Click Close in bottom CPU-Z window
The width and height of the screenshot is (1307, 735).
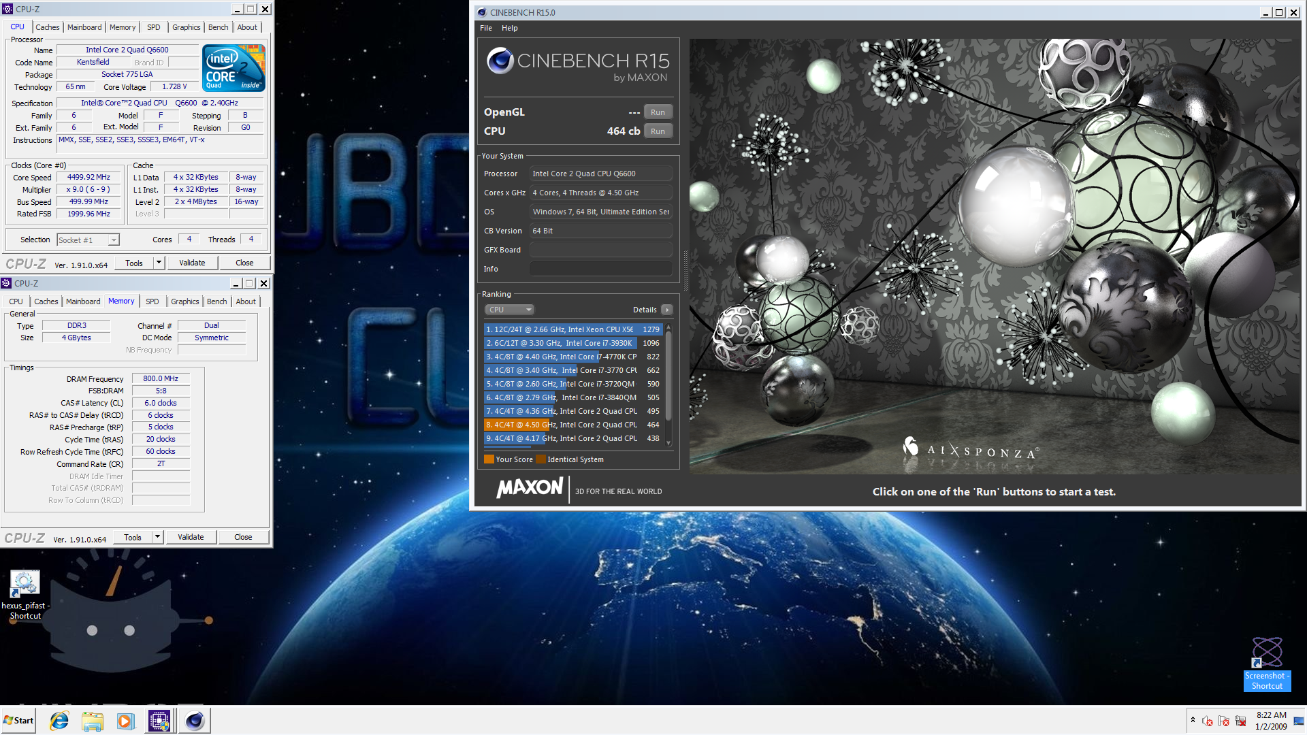243,537
